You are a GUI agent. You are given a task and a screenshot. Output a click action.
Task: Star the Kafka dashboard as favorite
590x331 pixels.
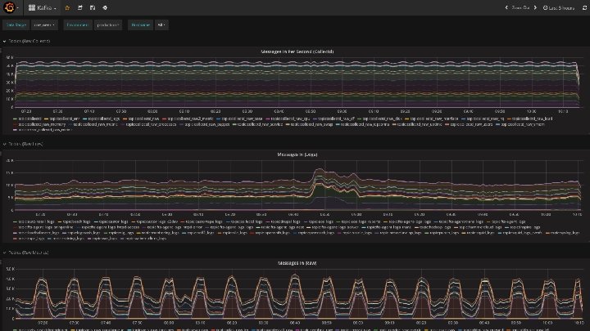click(x=67, y=7)
